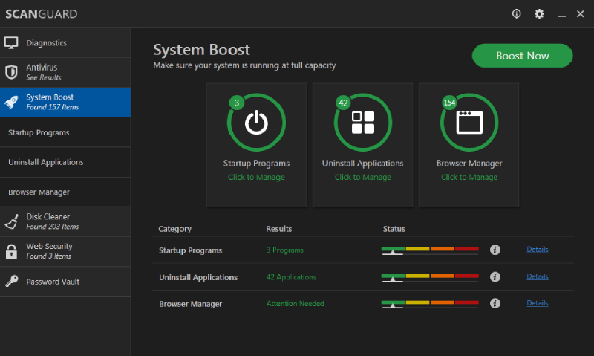This screenshot has height=356, width=594.
Task: Open Disk Cleaner Found 203 Items
Action: 65,221
